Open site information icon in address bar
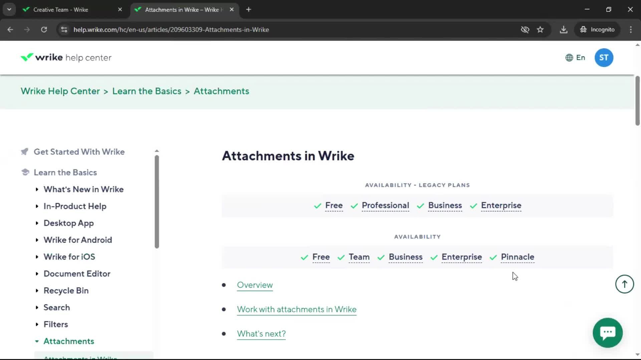Screen dimensions: 641x360 pos(64,30)
